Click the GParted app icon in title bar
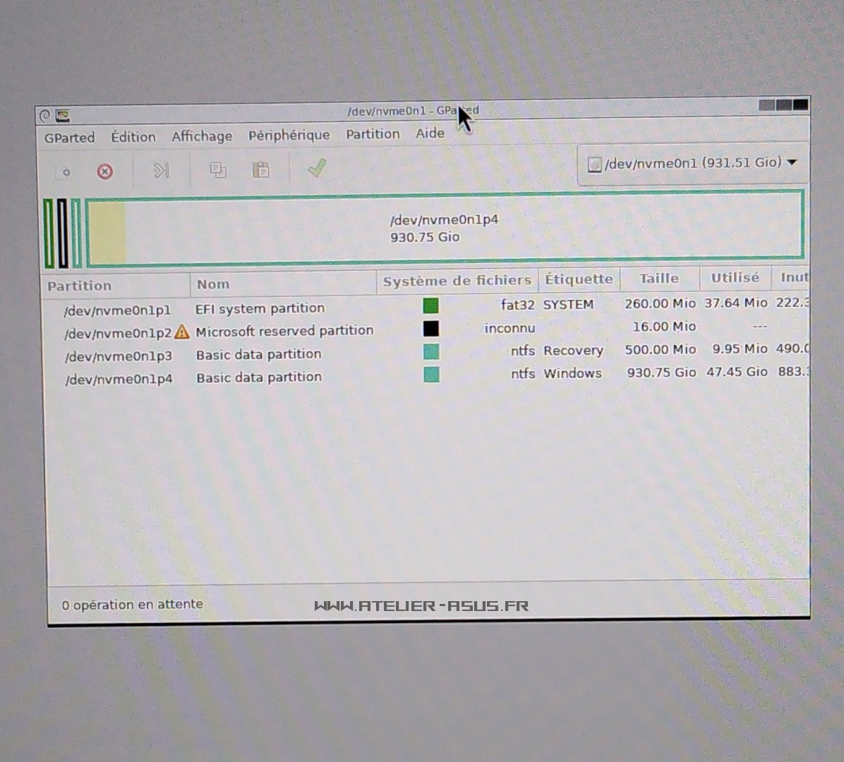The image size is (844, 762). point(63,115)
